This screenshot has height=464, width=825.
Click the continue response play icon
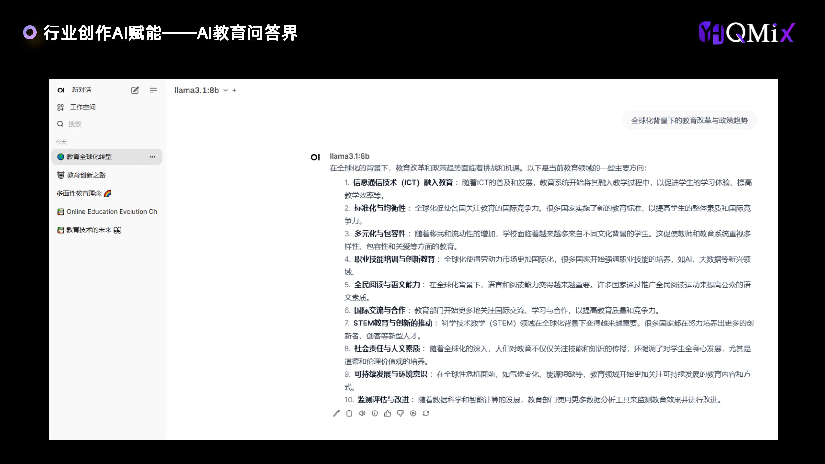tap(413, 413)
